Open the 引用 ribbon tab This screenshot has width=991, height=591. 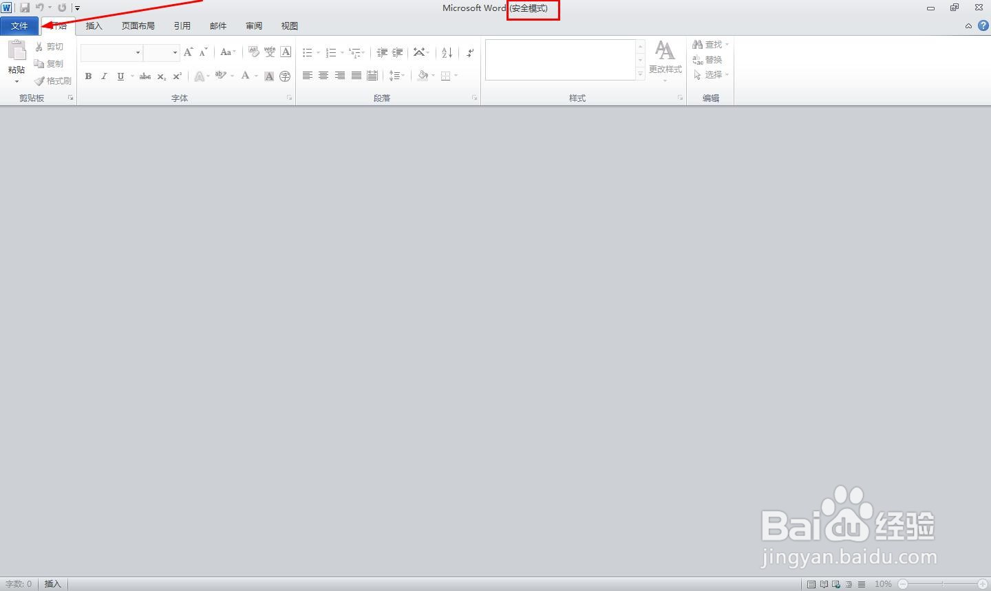click(182, 26)
